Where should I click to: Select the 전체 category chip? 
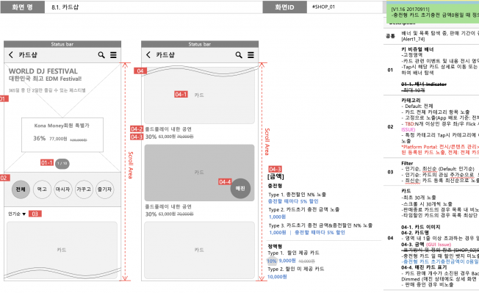(21, 189)
